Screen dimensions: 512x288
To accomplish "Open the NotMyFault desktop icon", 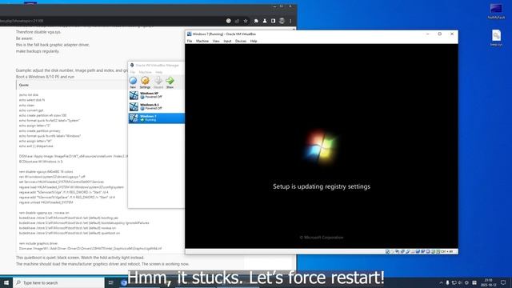I will [496, 12].
